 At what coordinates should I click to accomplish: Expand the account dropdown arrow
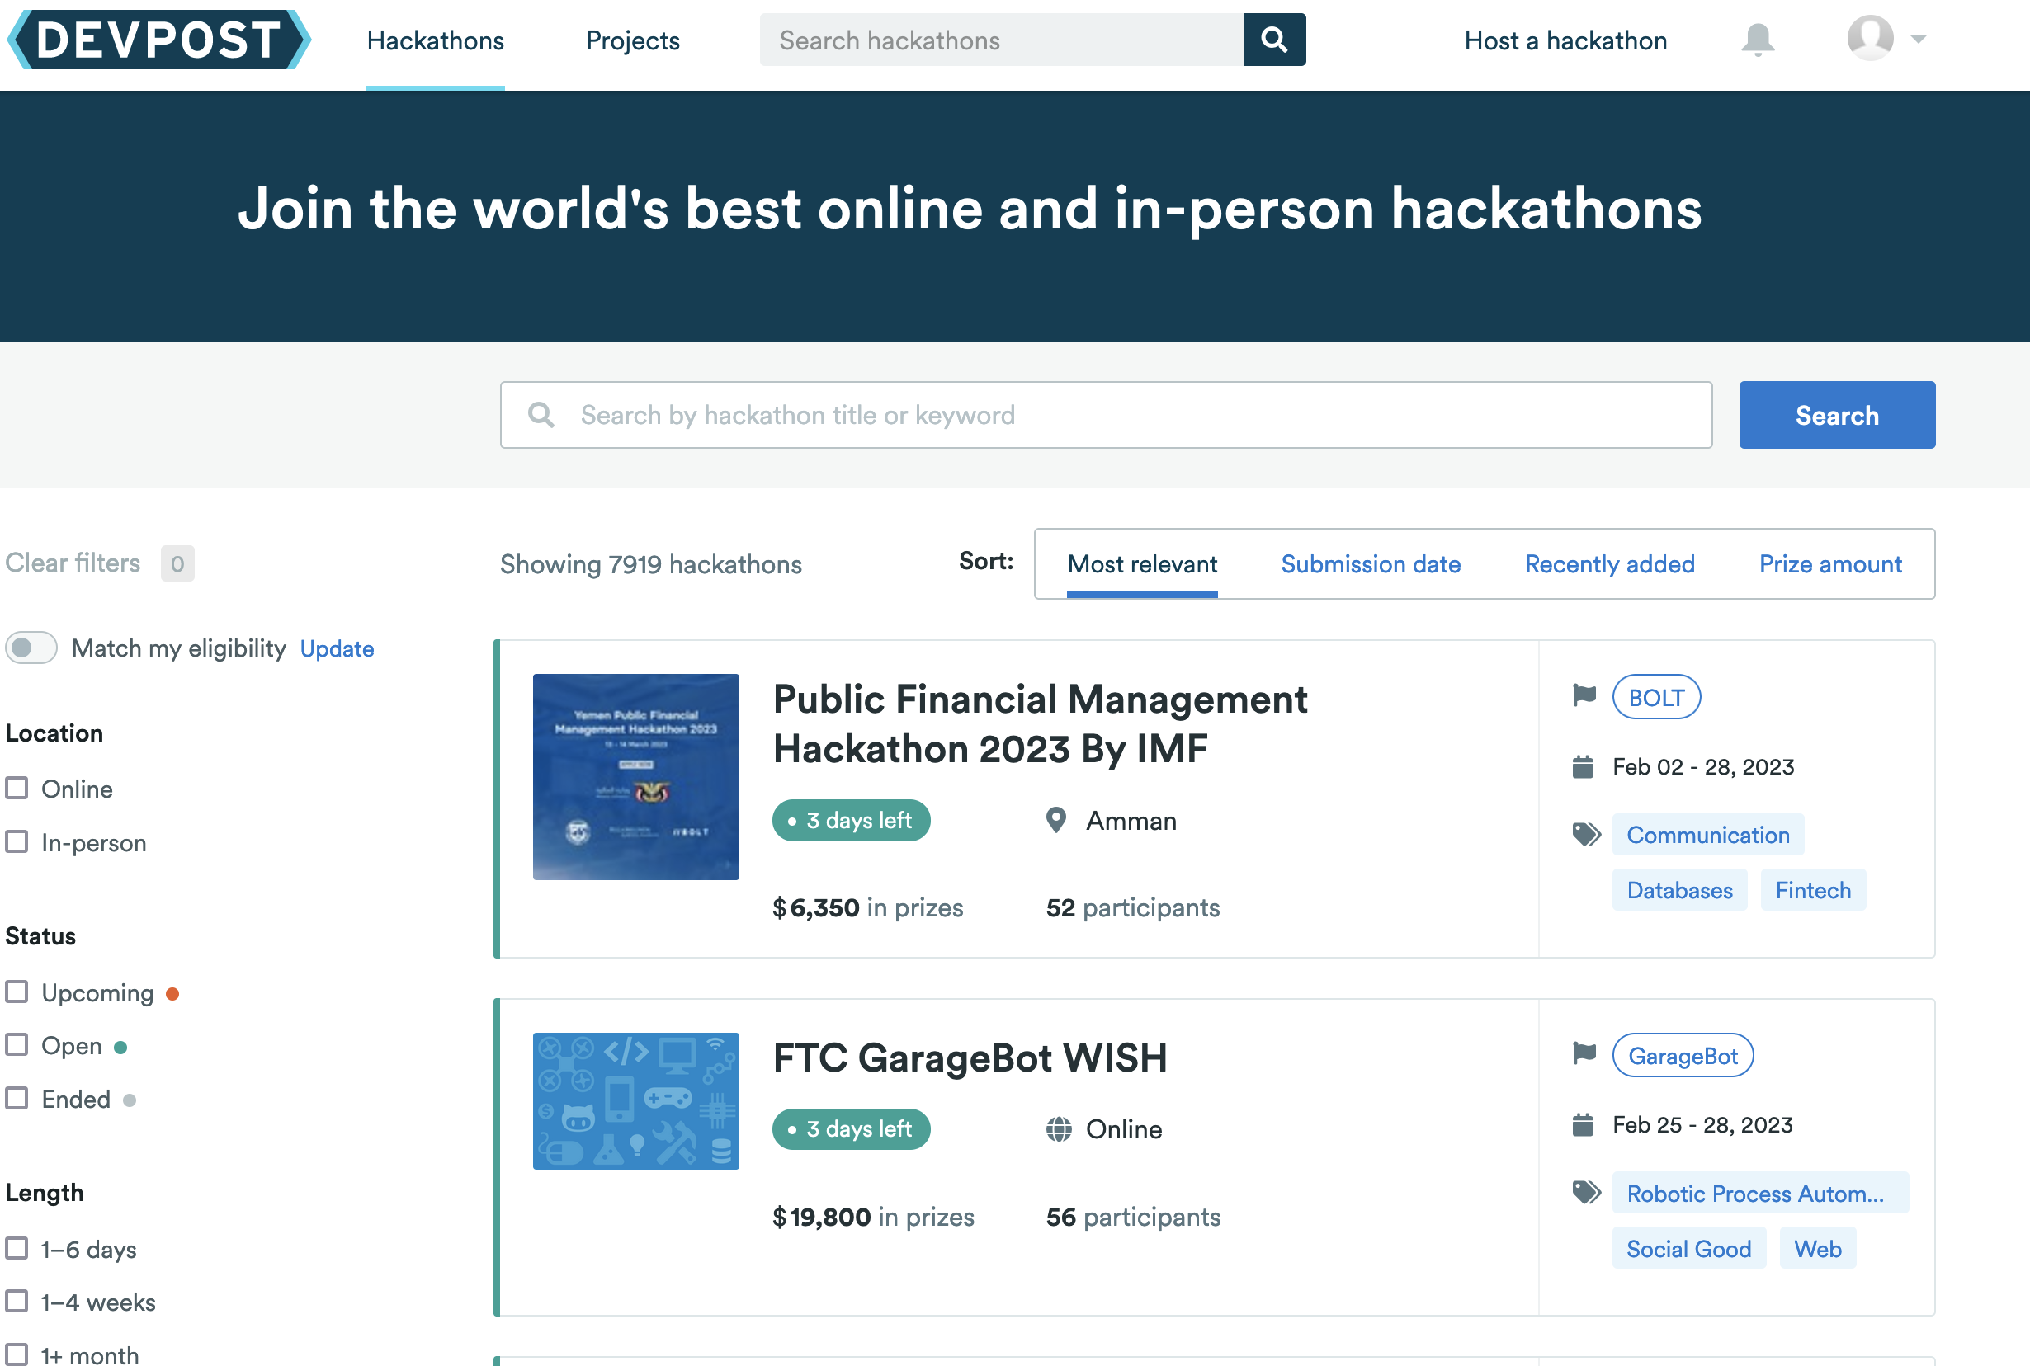pyautogui.click(x=1918, y=40)
